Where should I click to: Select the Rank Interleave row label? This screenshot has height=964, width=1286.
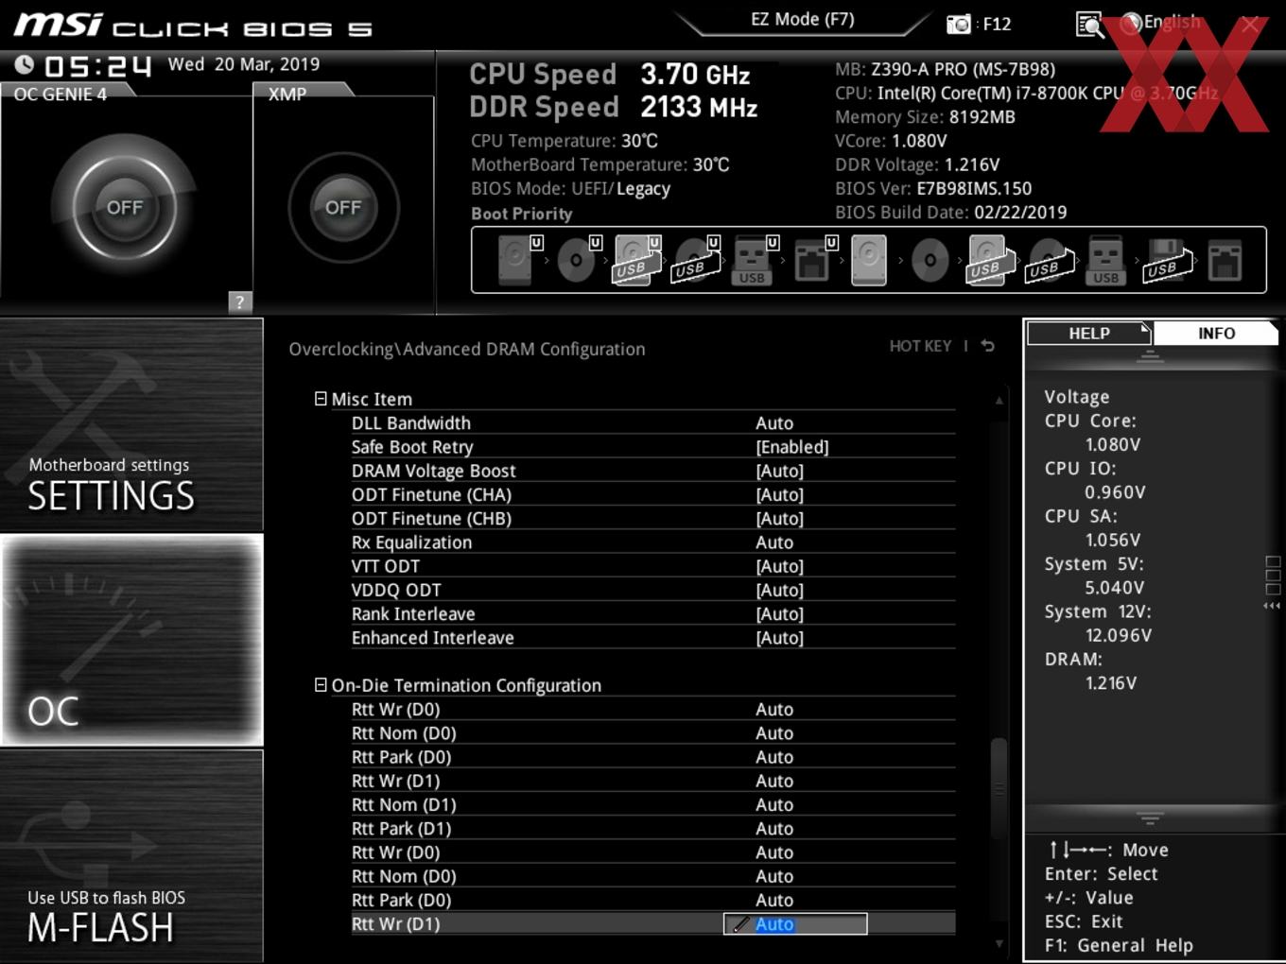point(413,614)
